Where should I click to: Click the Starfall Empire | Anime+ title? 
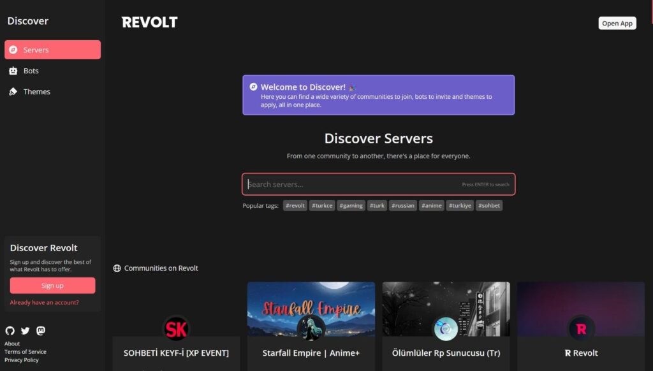[311, 353]
